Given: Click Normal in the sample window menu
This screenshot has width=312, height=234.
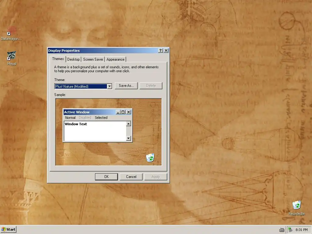Looking at the screenshot, I should [x=70, y=118].
